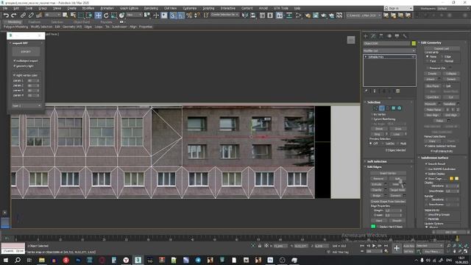Switch to Object Paint ribbon tab
Screen dimensions: 471x265
click(x=82, y=22)
